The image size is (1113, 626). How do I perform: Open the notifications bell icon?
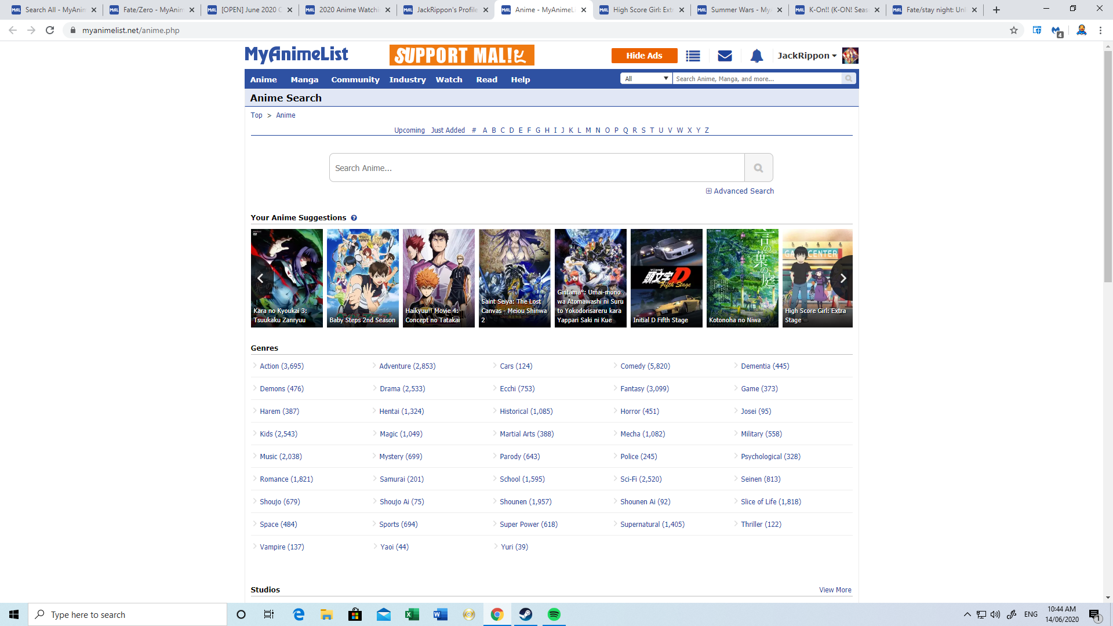(x=756, y=56)
